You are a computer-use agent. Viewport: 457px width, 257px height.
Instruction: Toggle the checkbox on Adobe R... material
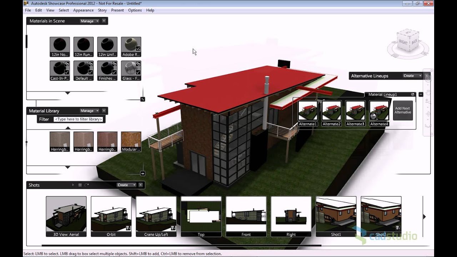coord(138,49)
